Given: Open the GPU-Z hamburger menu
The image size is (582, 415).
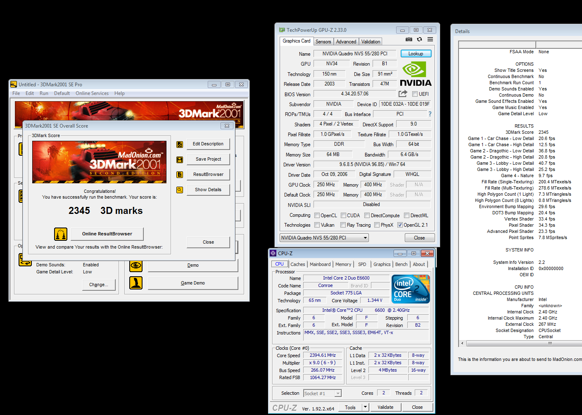Looking at the screenshot, I should click(430, 39).
